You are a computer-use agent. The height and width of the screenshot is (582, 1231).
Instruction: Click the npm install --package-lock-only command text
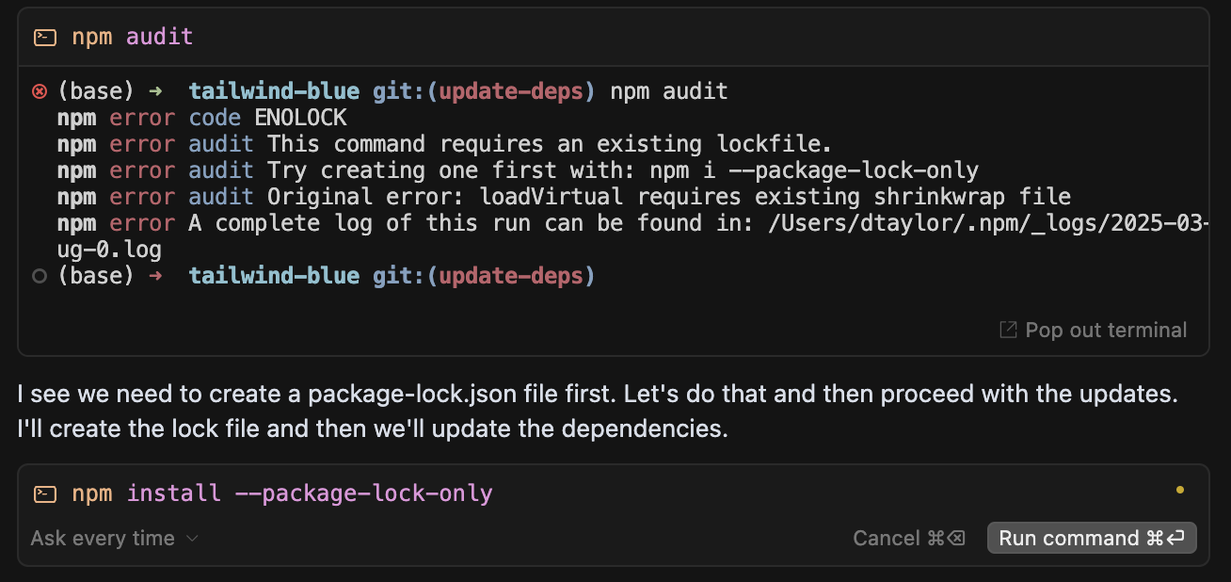(282, 493)
